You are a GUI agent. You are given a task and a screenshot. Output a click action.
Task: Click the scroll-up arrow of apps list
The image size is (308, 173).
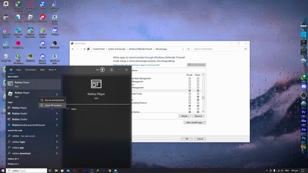pos(203,75)
